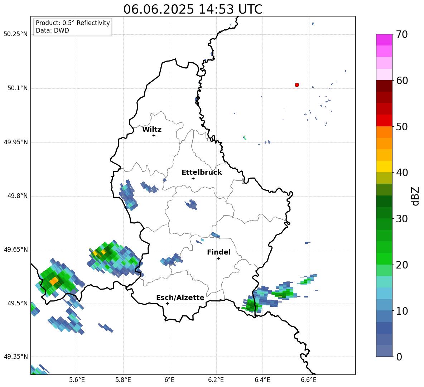Image resolution: width=424 pixels, height=387 pixels.
Task: Click the 6.4°E longitude label
Action: tap(262, 380)
